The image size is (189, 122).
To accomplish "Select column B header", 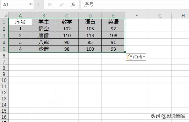I will coord(44,15).
